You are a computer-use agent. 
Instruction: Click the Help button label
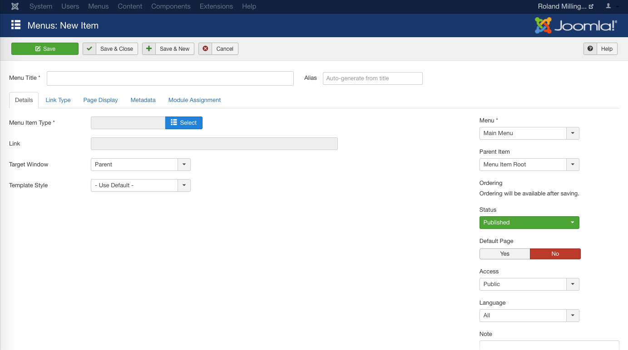click(607, 49)
